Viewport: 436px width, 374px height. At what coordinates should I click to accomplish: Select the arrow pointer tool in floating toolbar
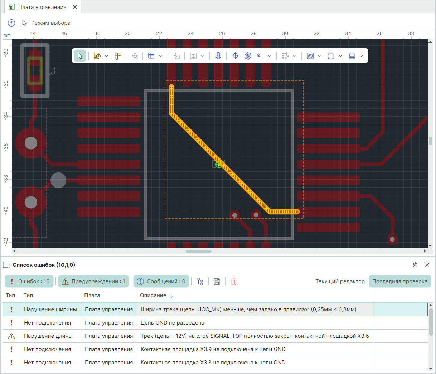pos(80,56)
